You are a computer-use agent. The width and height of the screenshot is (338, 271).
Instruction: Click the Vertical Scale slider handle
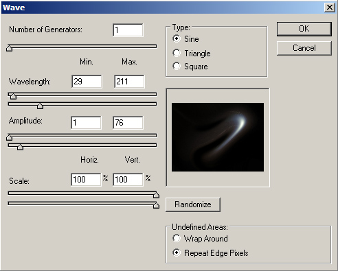click(156, 205)
